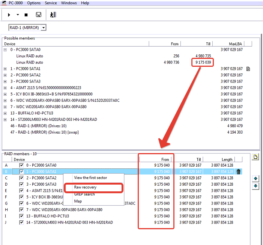263x245 pixels.
Task: Click the From header in Possible members
Action: click(x=165, y=44)
